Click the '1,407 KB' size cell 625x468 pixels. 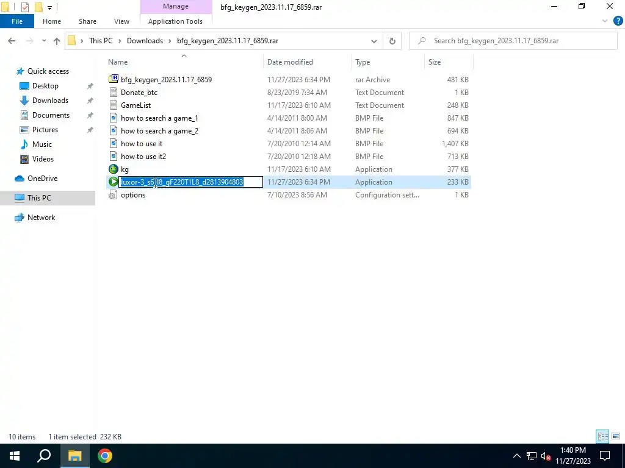pos(455,143)
